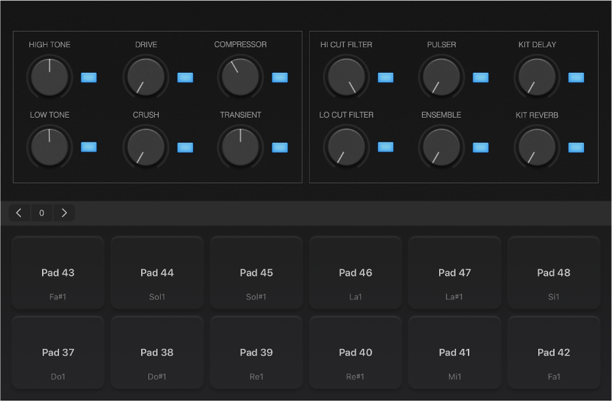Click the right arrow to change pad page

coord(64,212)
